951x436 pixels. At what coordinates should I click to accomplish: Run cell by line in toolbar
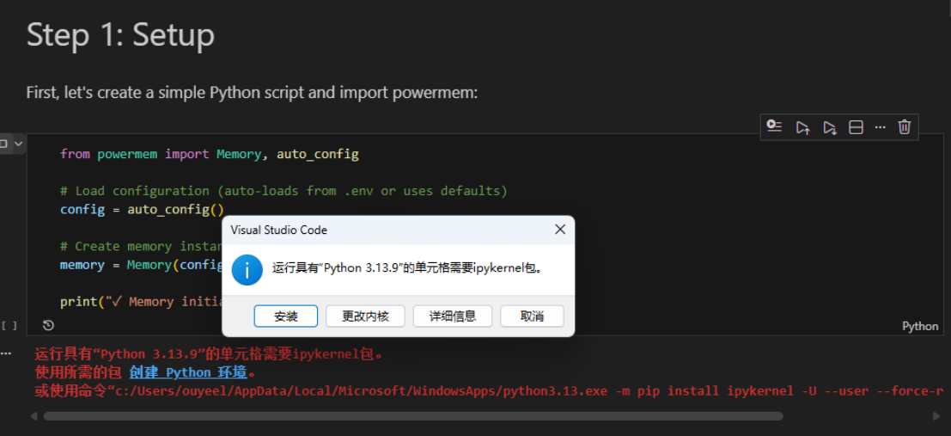[774, 126]
